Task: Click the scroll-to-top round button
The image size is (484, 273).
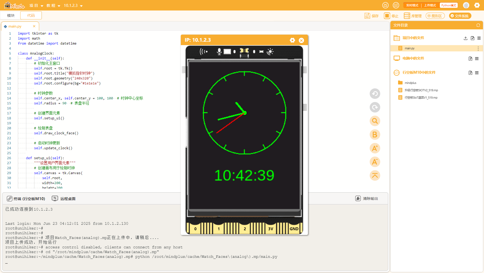Action: [375, 175]
